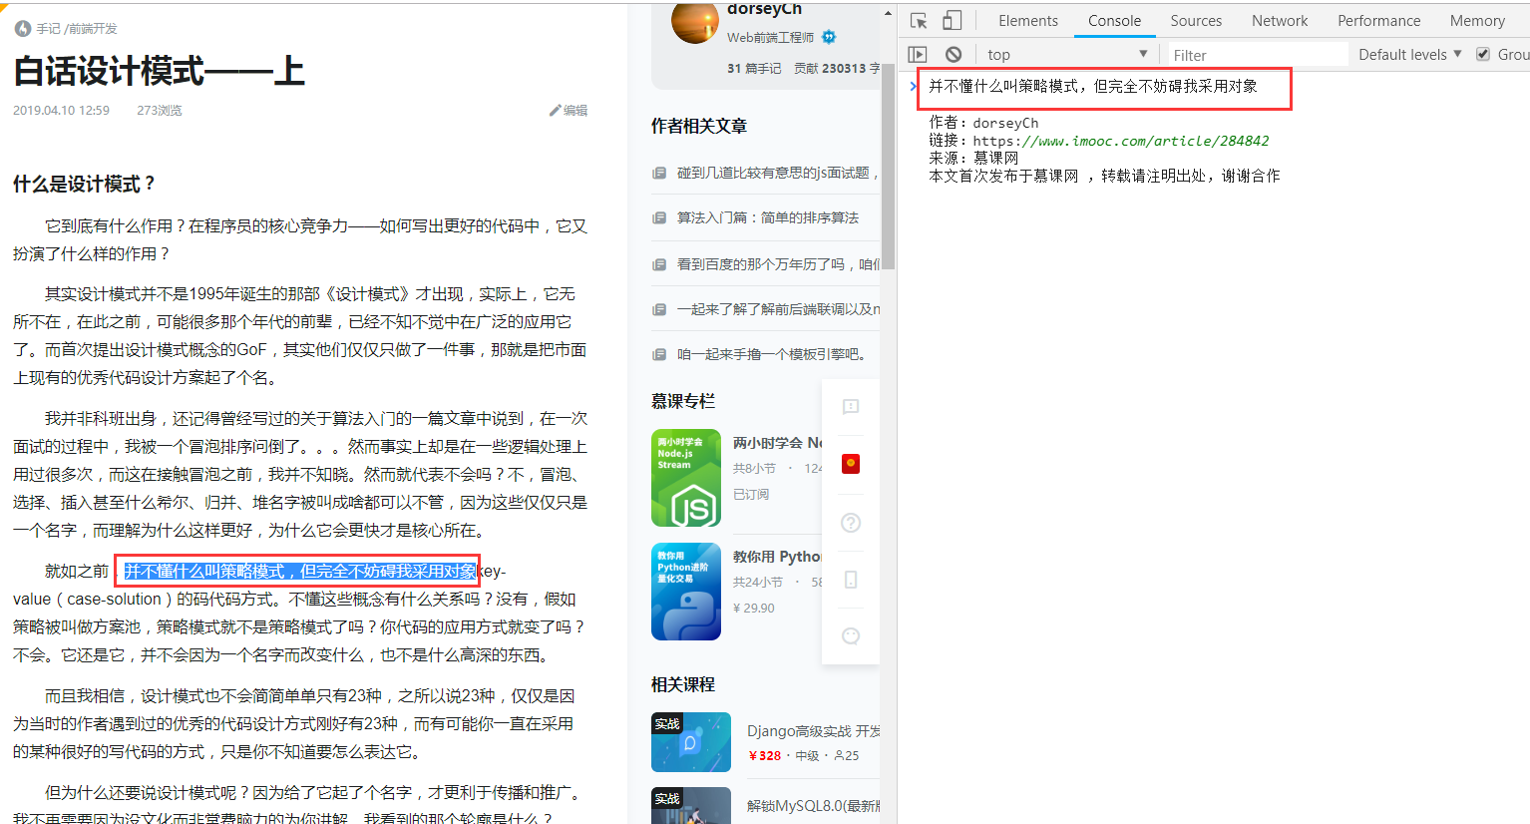Click the site logo icon before 手记
This screenshot has width=1530, height=824.
click(22, 28)
